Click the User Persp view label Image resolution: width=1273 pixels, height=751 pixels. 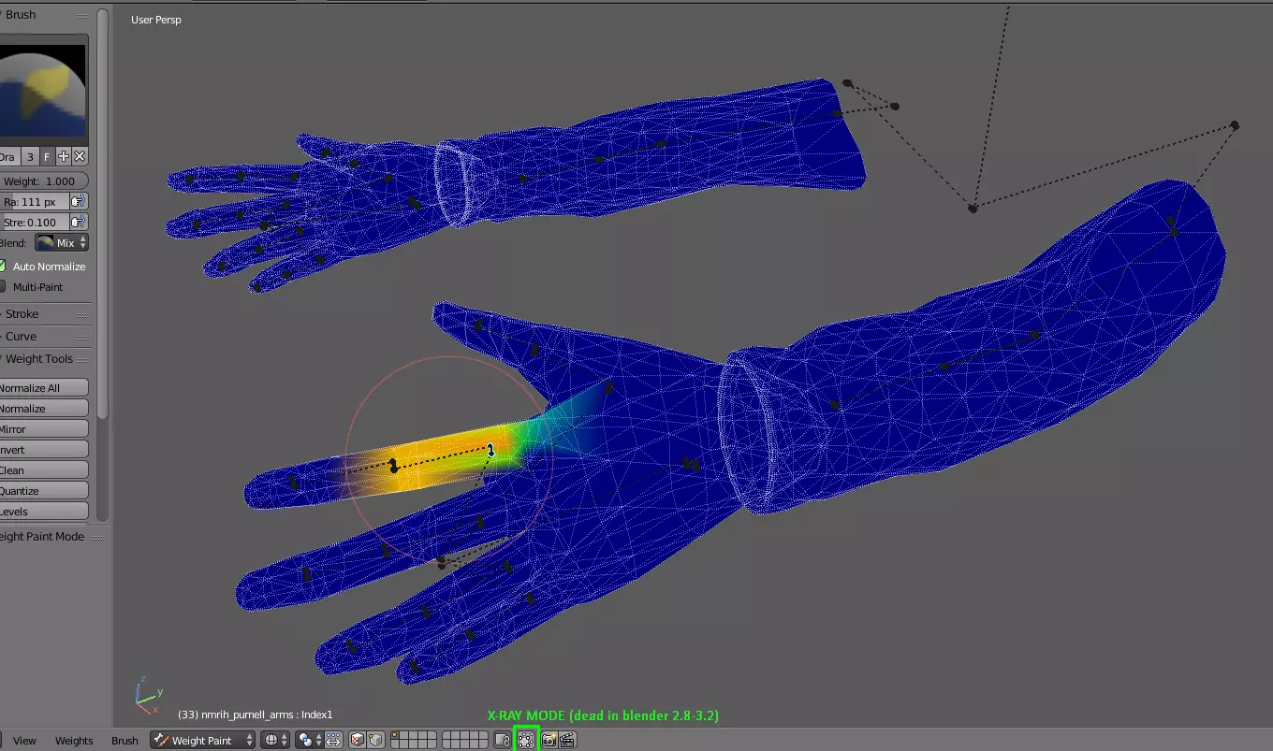[156, 20]
